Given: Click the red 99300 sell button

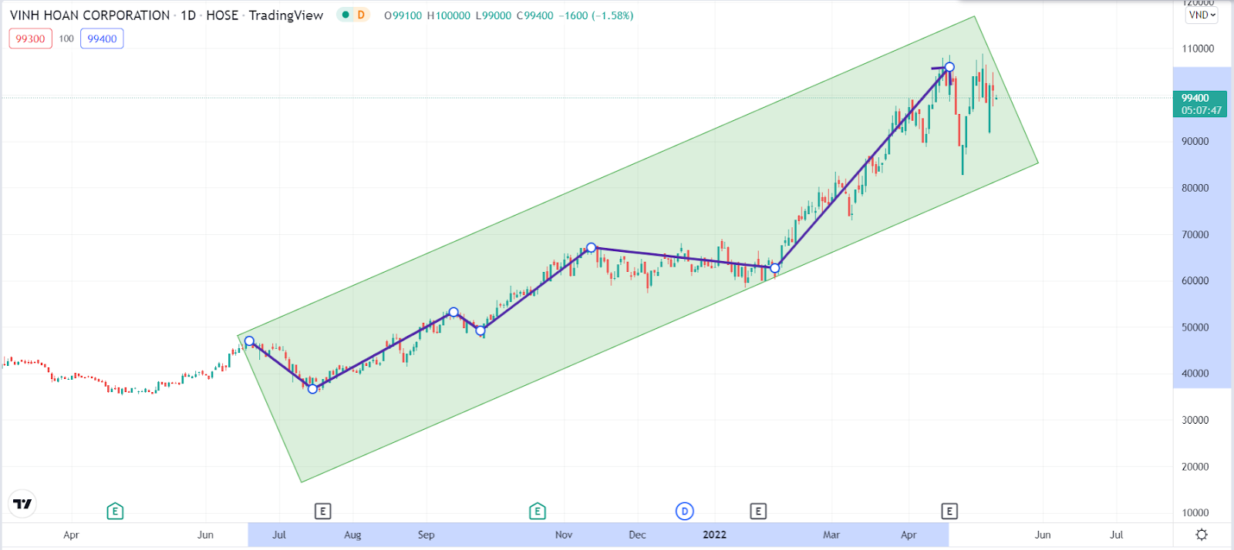Looking at the screenshot, I should pyautogui.click(x=31, y=39).
